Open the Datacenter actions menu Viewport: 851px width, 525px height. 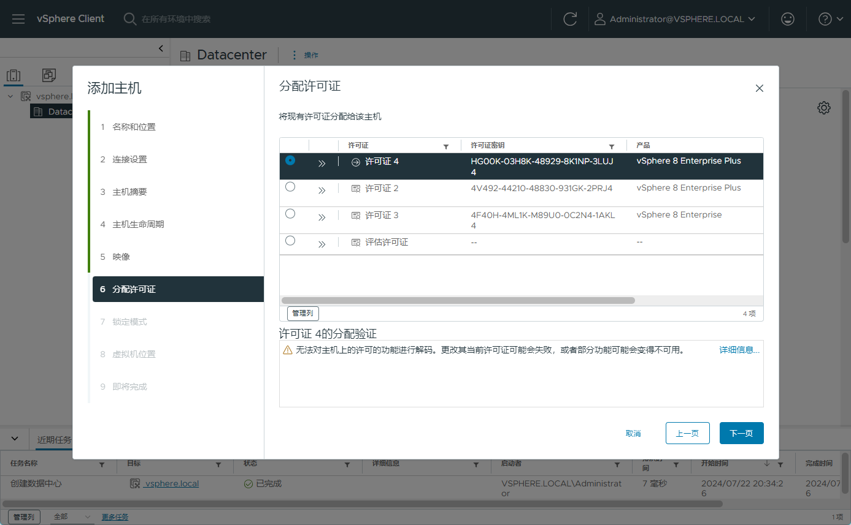pos(305,55)
